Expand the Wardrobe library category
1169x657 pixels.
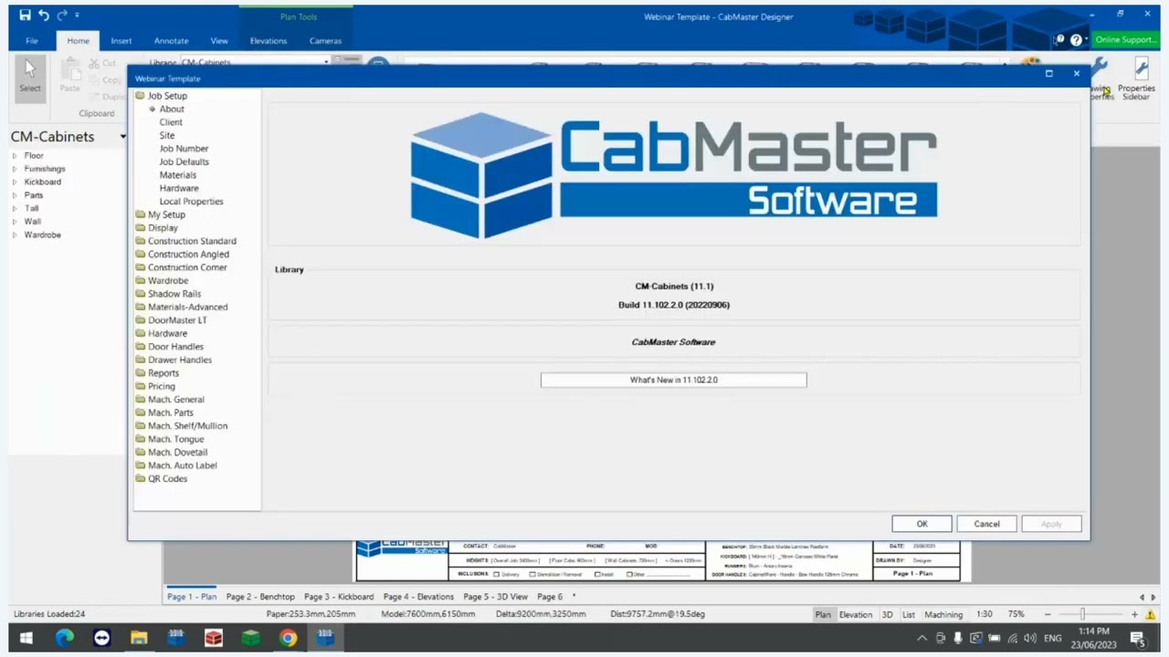tap(14, 235)
